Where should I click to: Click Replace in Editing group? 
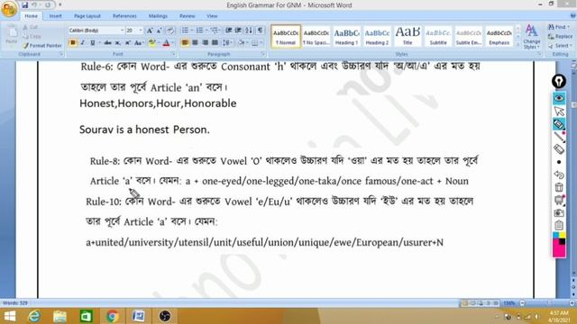point(560,37)
